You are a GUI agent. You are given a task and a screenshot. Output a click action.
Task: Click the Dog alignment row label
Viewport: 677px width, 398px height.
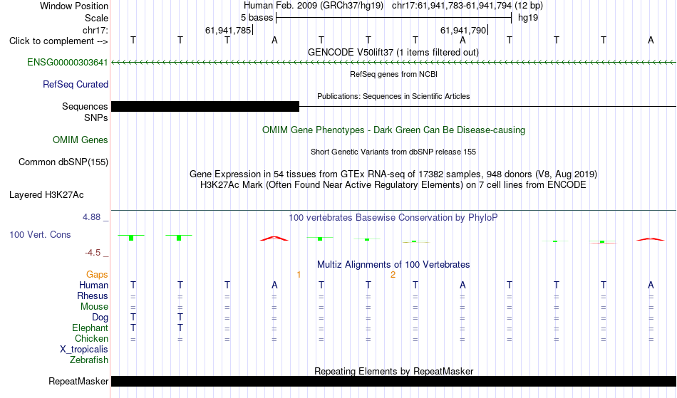point(100,318)
